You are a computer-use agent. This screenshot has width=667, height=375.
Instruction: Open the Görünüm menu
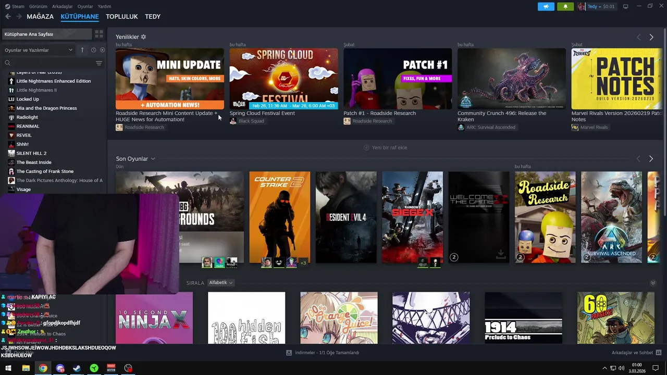(x=38, y=6)
